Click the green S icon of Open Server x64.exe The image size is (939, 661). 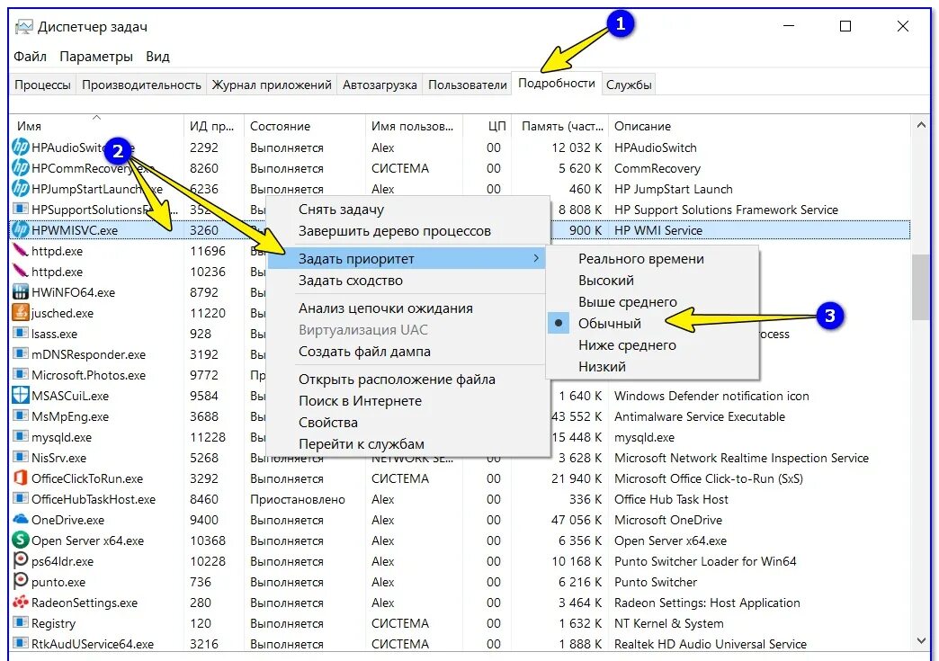(x=21, y=540)
